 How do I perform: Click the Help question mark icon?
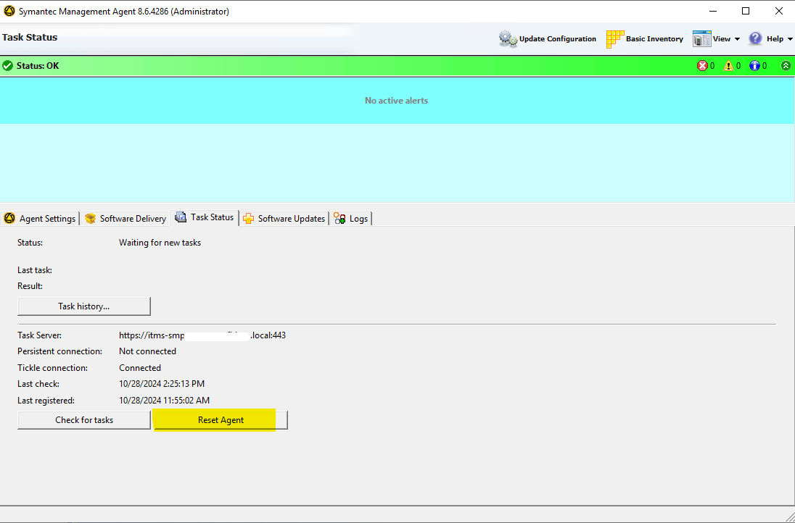[x=755, y=38]
